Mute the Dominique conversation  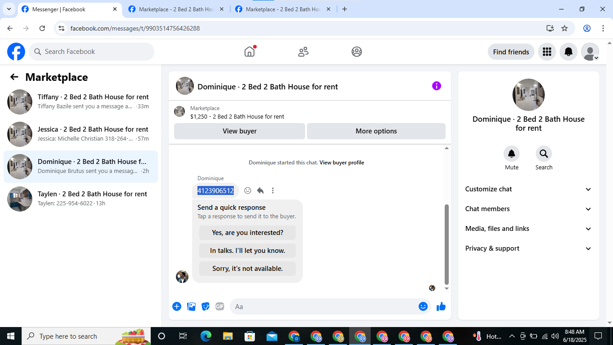(x=512, y=154)
